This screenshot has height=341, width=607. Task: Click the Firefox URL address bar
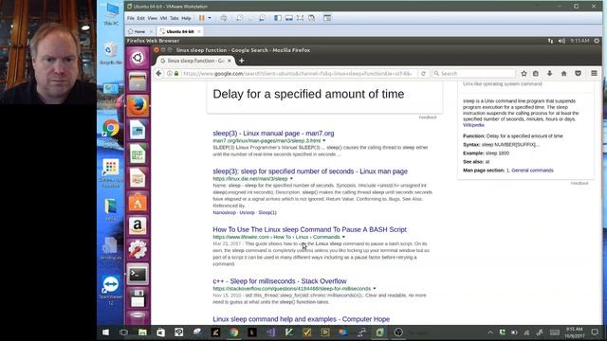(x=297, y=74)
